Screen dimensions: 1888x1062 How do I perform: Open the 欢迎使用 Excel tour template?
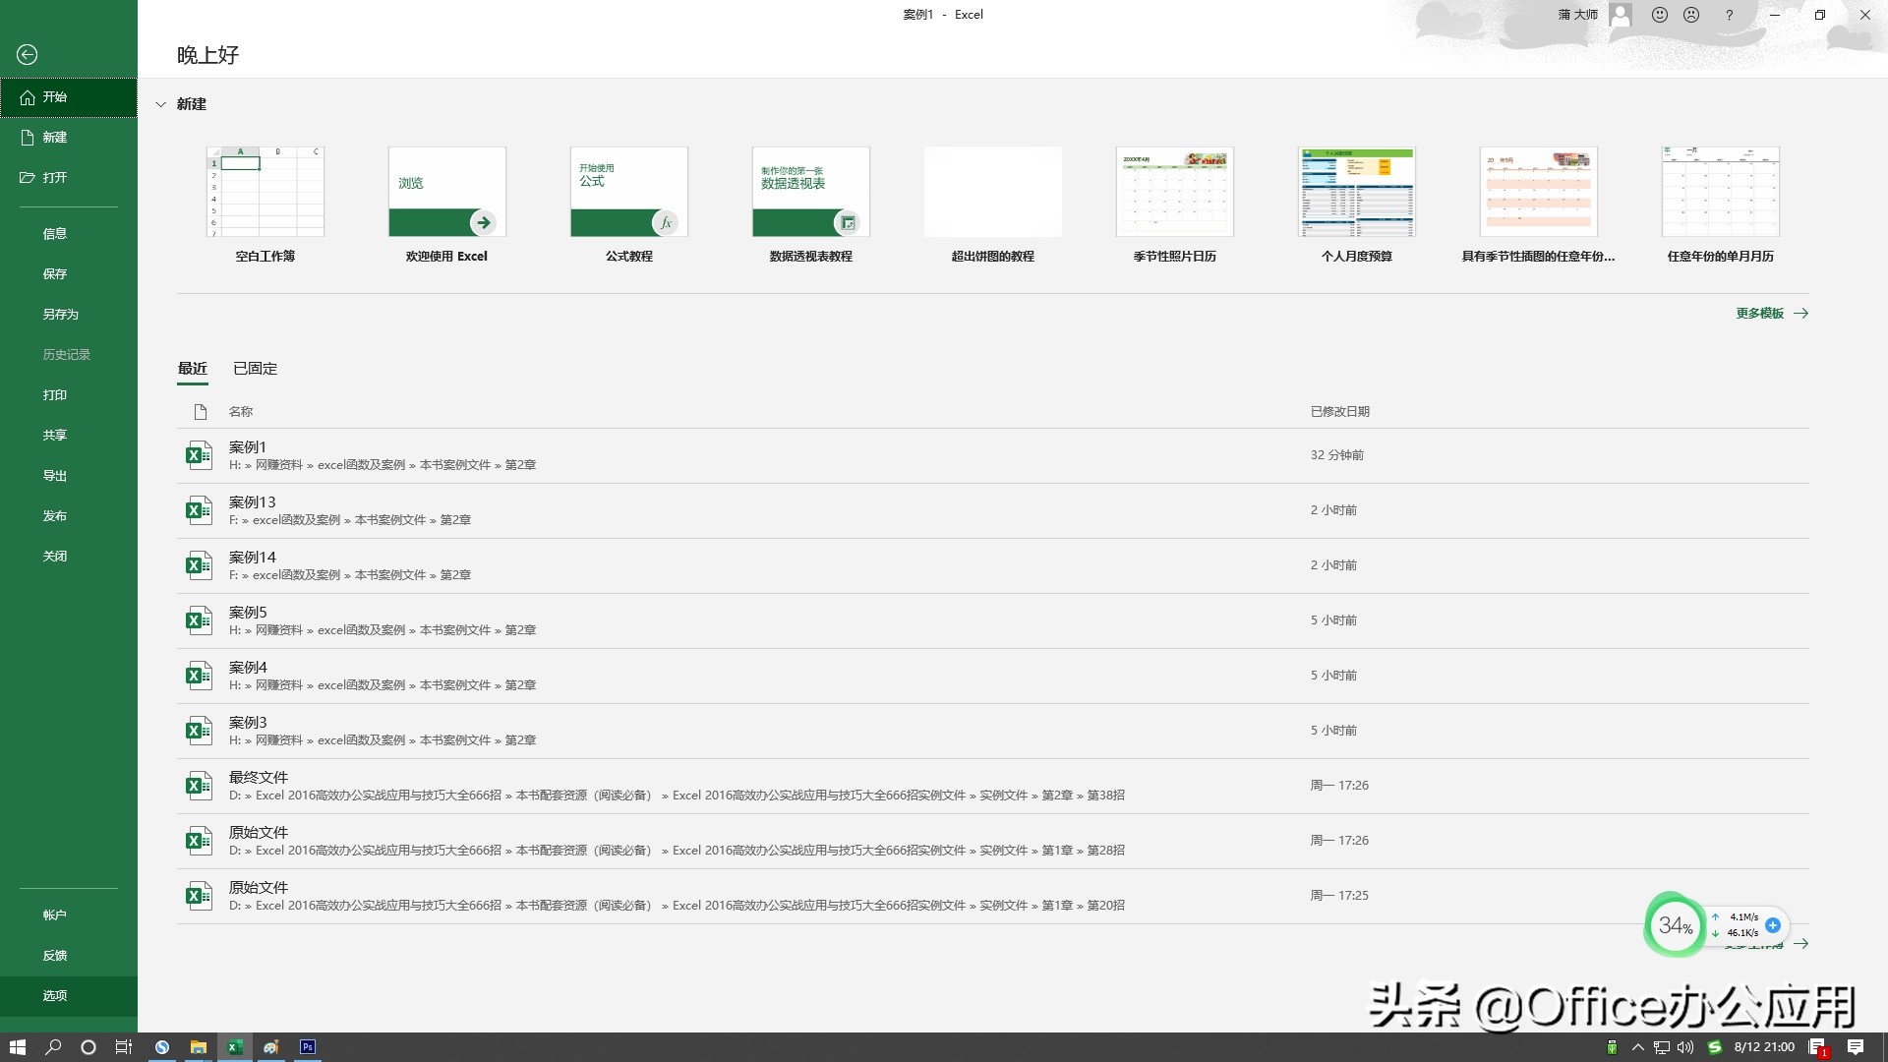[x=447, y=192]
